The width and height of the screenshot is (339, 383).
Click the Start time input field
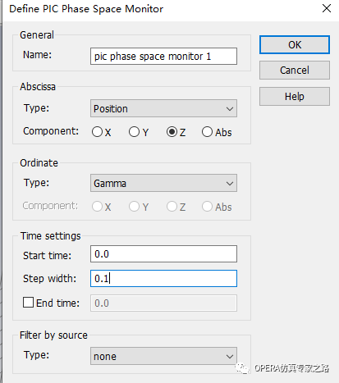163,254
